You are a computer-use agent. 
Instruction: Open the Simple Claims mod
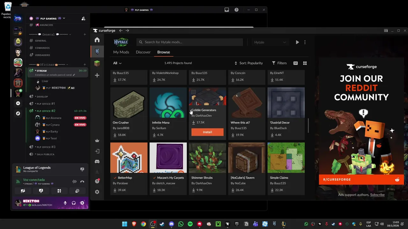pyautogui.click(x=286, y=169)
